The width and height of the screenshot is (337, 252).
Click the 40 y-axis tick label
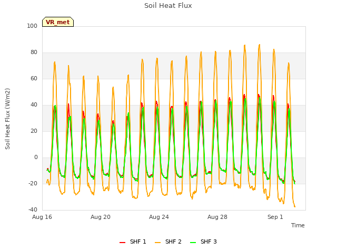34,105
